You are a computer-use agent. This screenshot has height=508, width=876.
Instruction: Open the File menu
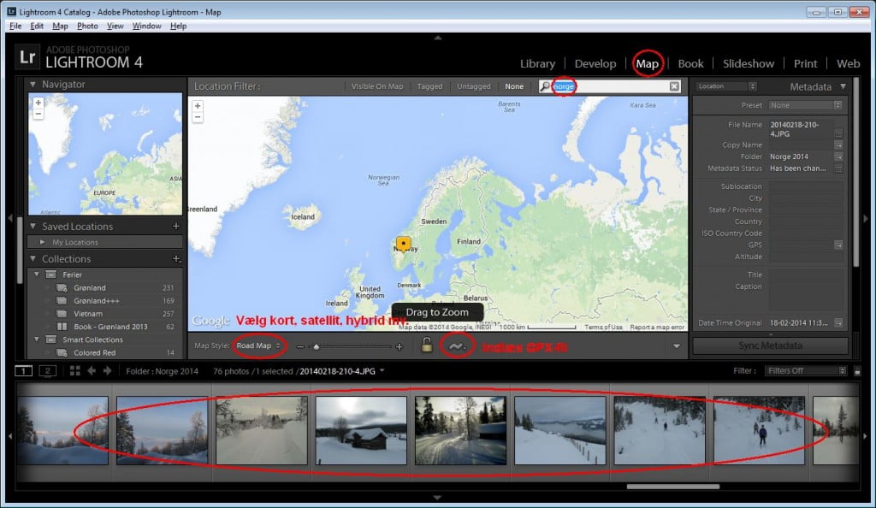tap(15, 26)
